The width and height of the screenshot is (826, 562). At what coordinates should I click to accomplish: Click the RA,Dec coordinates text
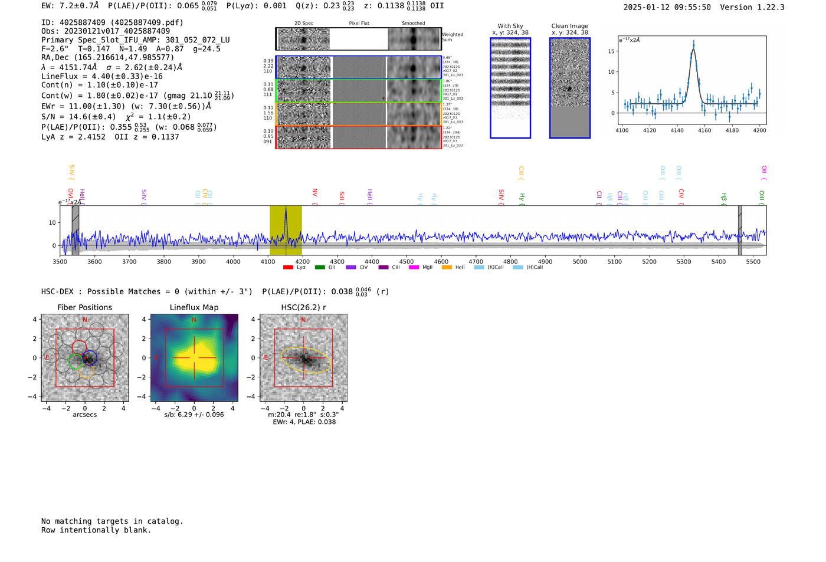click(x=108, y=58)
